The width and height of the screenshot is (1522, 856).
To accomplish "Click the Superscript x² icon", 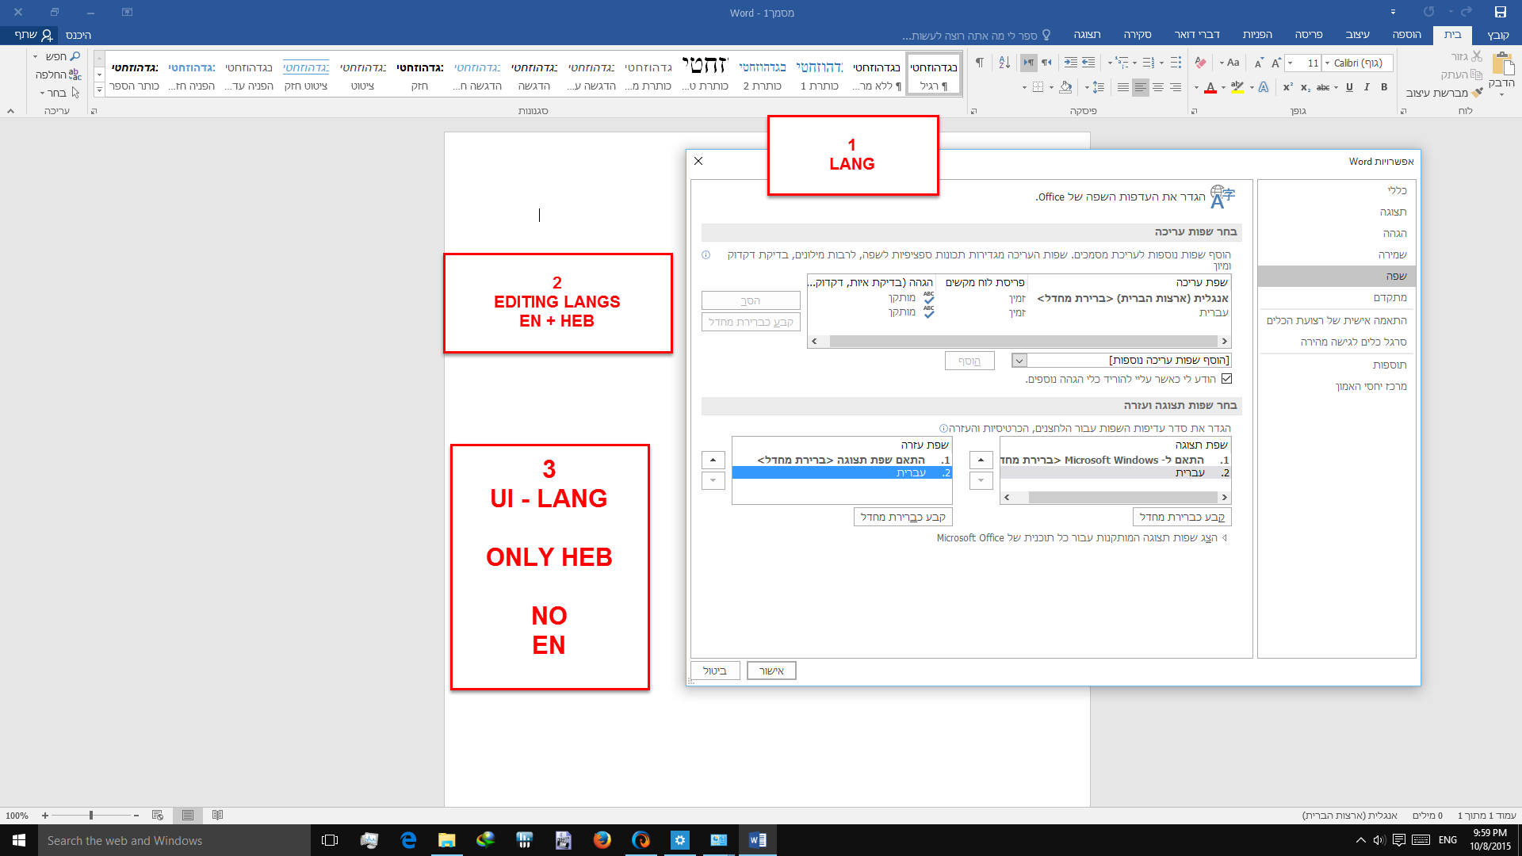I will coord(1288,87).
